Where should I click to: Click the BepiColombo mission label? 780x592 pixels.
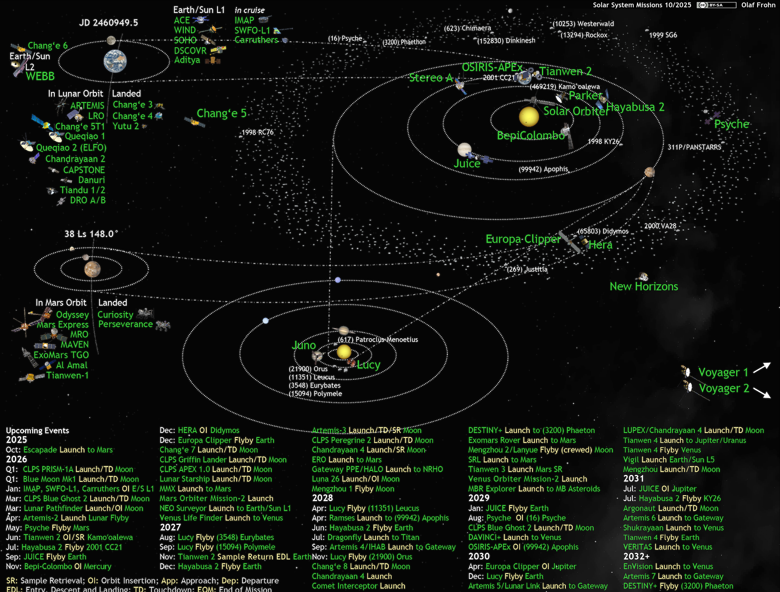[530, 135]
